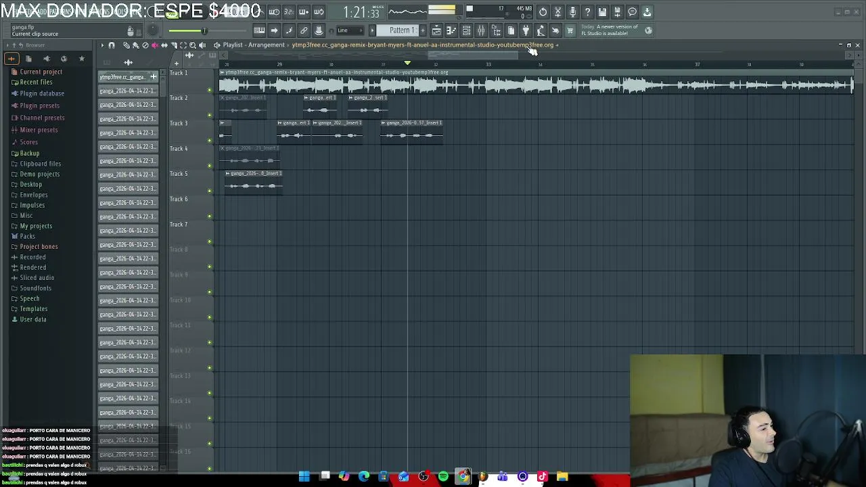The width and height of the screenshot is (866, 487).
Task: Mute Track 3 with its green light
Action: click(x=209, y=140)
